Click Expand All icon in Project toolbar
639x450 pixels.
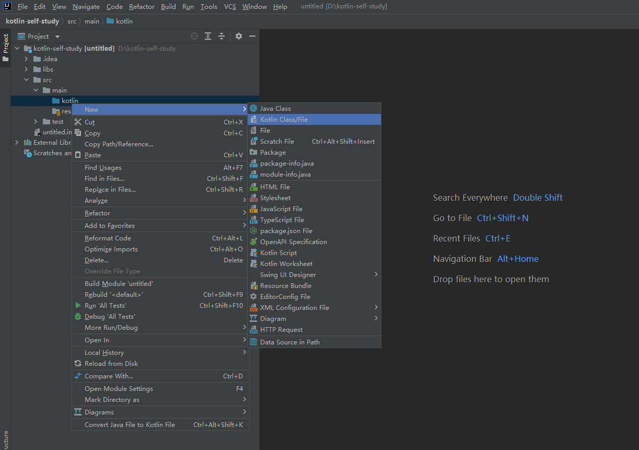[208, 36]
